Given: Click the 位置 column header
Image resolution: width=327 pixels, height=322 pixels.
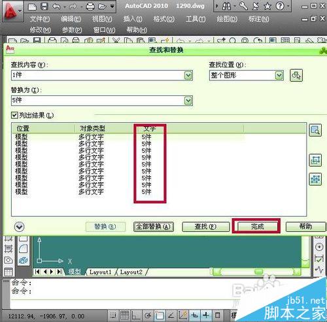Looking at the screenshot, I should coord(44,129).
